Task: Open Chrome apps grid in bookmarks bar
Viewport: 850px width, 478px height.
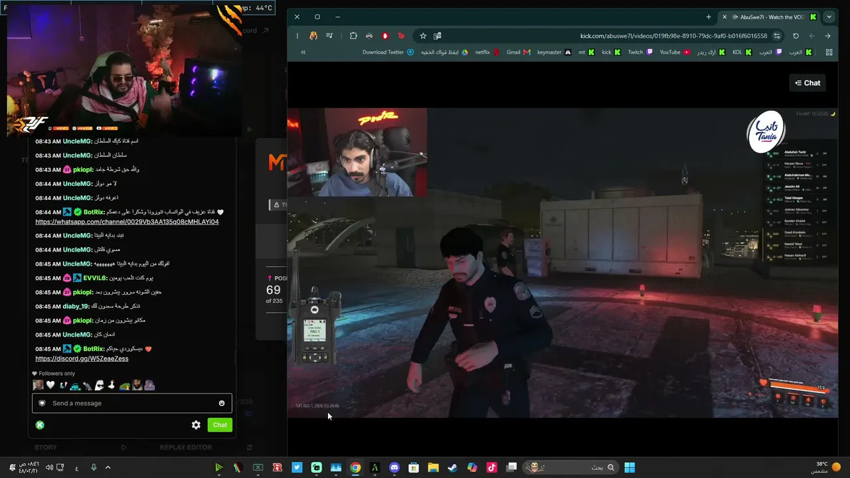Action: (x=829, y=52)
